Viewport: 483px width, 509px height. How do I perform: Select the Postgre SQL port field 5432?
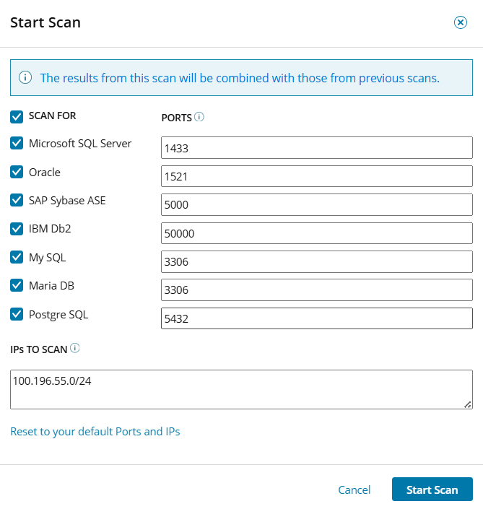click(316, 318)
